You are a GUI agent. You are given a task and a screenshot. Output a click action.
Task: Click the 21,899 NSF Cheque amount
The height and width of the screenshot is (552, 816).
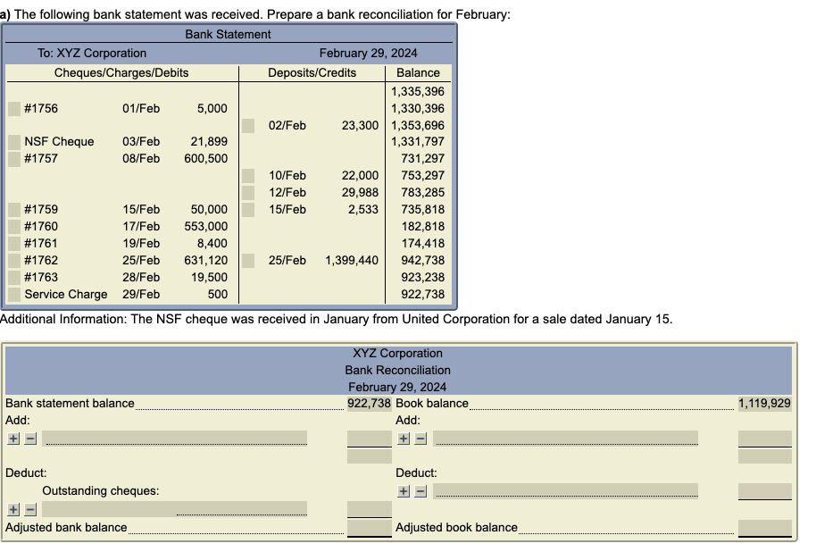coord(209,142)
